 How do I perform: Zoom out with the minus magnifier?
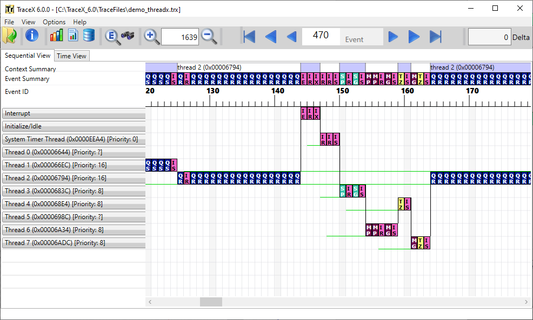209,36
